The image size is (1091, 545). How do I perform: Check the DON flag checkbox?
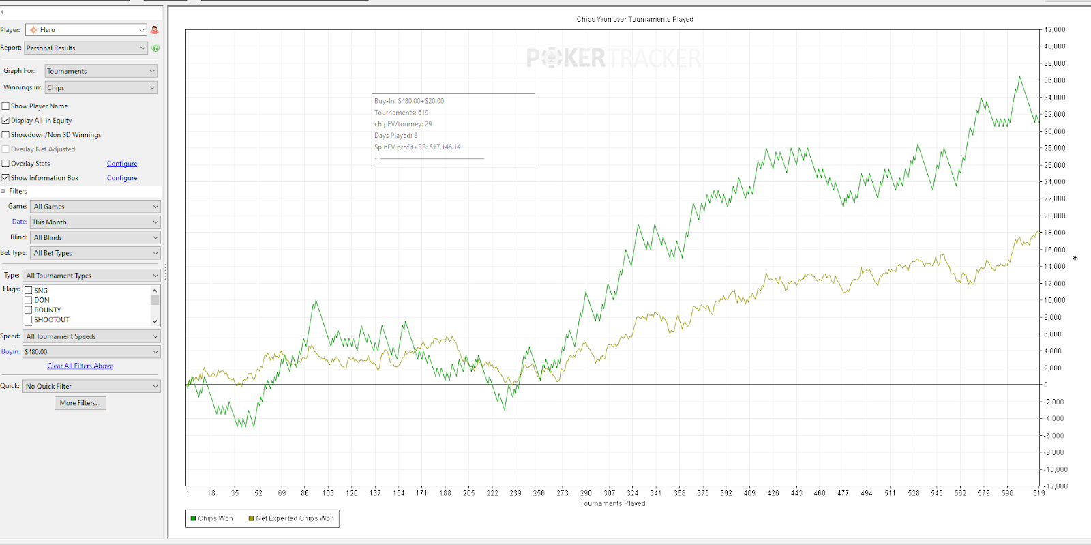29,300
